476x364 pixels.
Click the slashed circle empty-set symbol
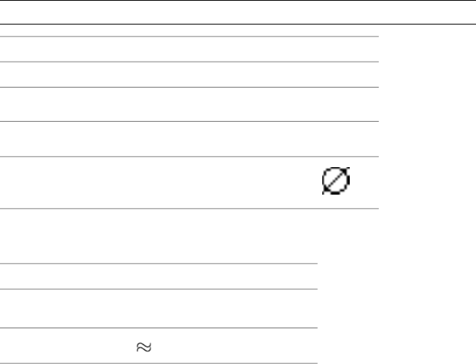click(x=336, y=182)
